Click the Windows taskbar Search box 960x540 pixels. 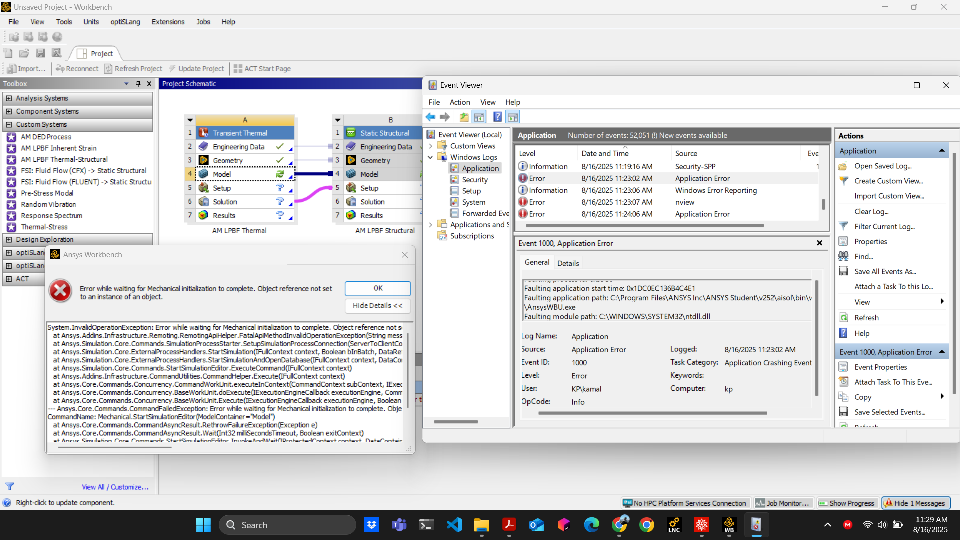pyautogui.click(x=287, y=525)
